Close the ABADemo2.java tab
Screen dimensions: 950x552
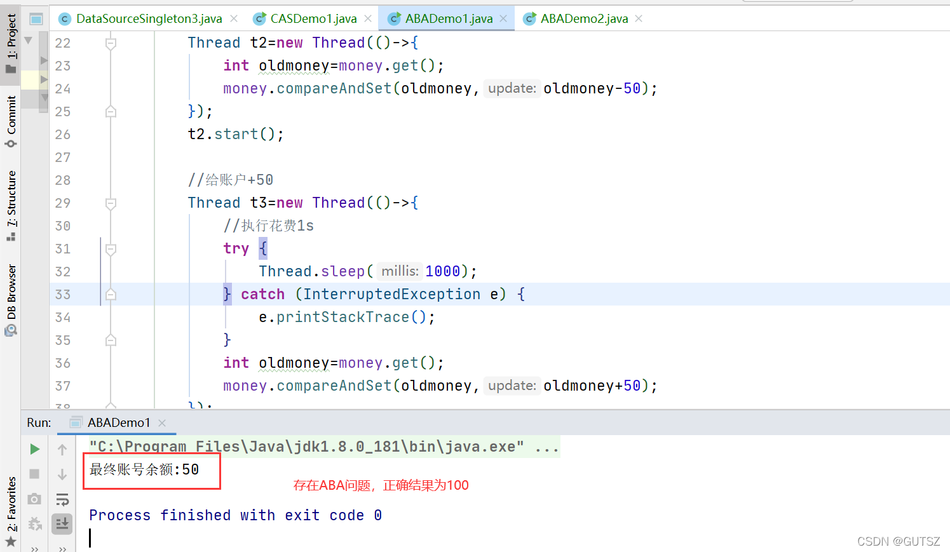click(x=639, y=19)
